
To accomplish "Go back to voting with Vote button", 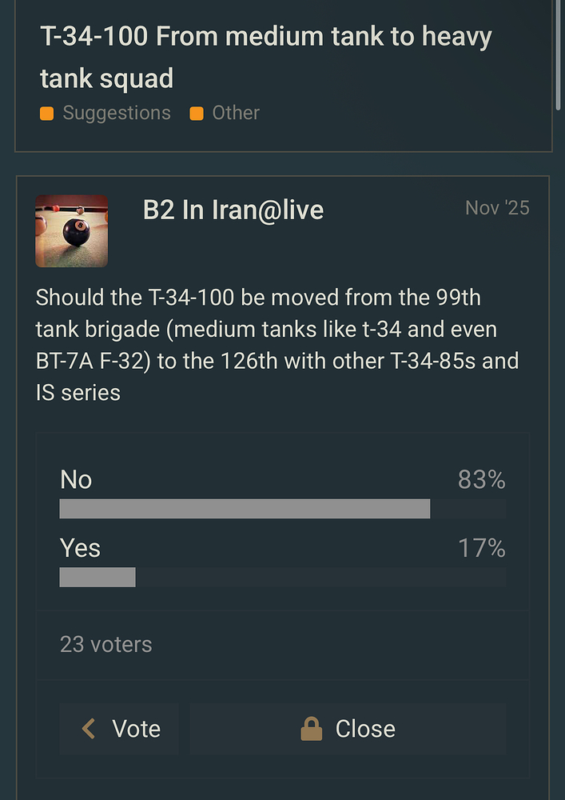I will click(119, 729).
